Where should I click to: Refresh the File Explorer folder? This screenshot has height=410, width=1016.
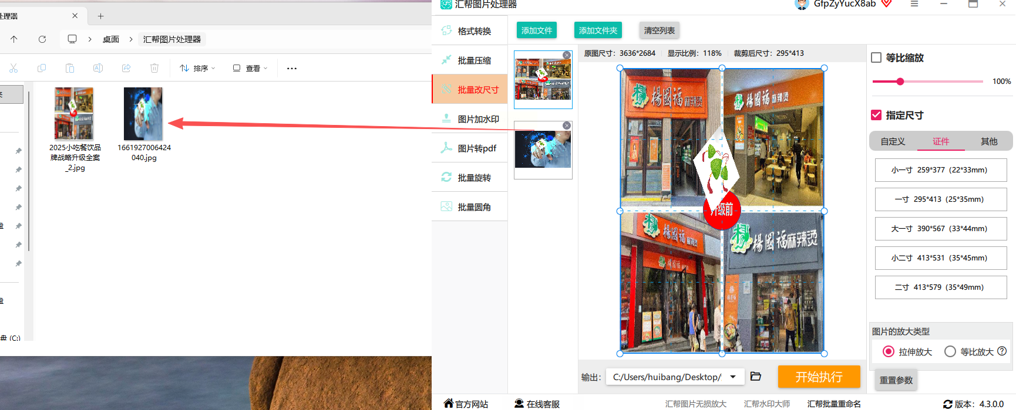click(42, 39)
